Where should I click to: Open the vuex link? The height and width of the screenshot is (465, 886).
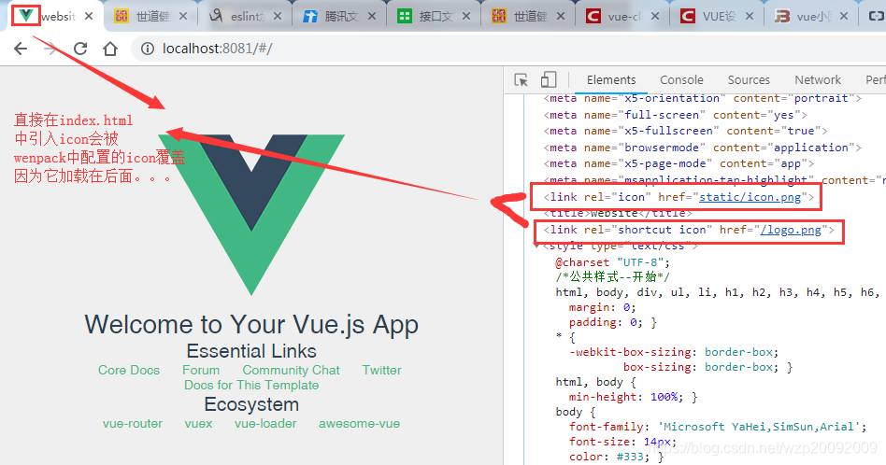click(x=198, y=424)
